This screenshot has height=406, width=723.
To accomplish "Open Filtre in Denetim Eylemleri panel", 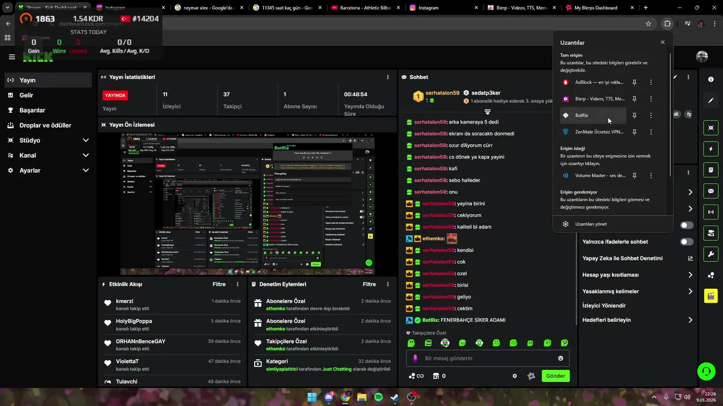I will click(x=369, y=285).
